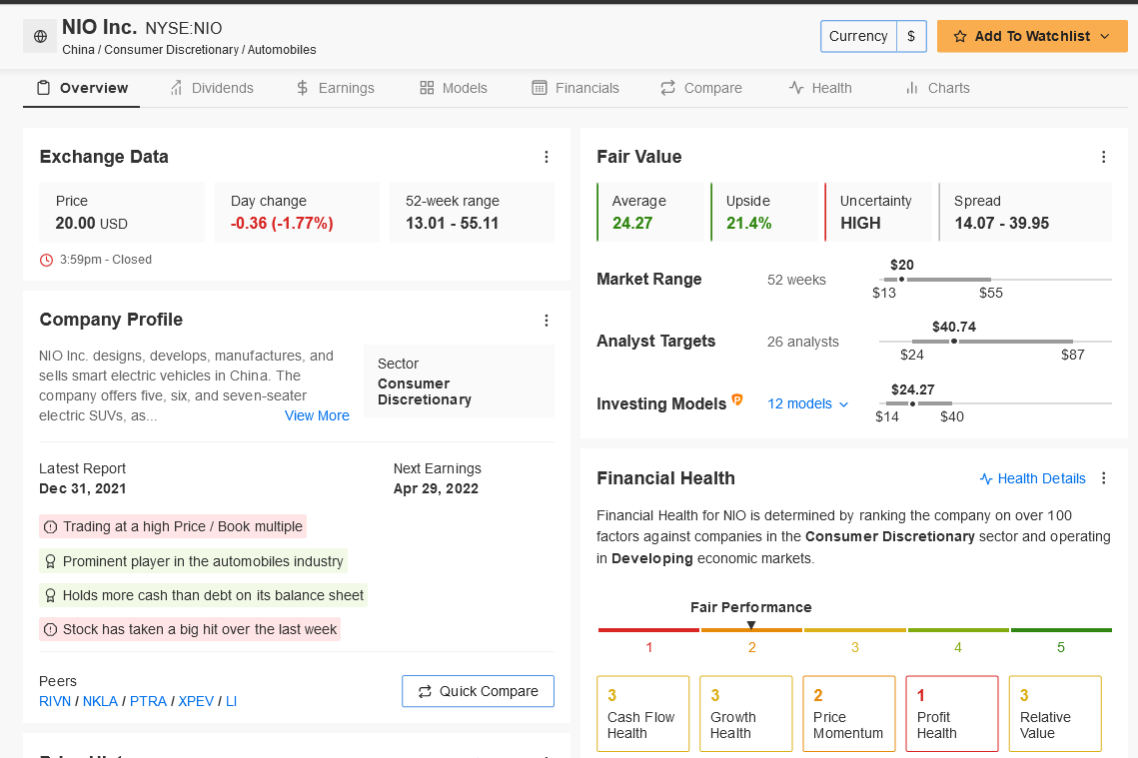Viewport: 1138px width, 758px height.
Task: Click the Relative Value card
Action: pyautogui.click(x=1055, y=714)
